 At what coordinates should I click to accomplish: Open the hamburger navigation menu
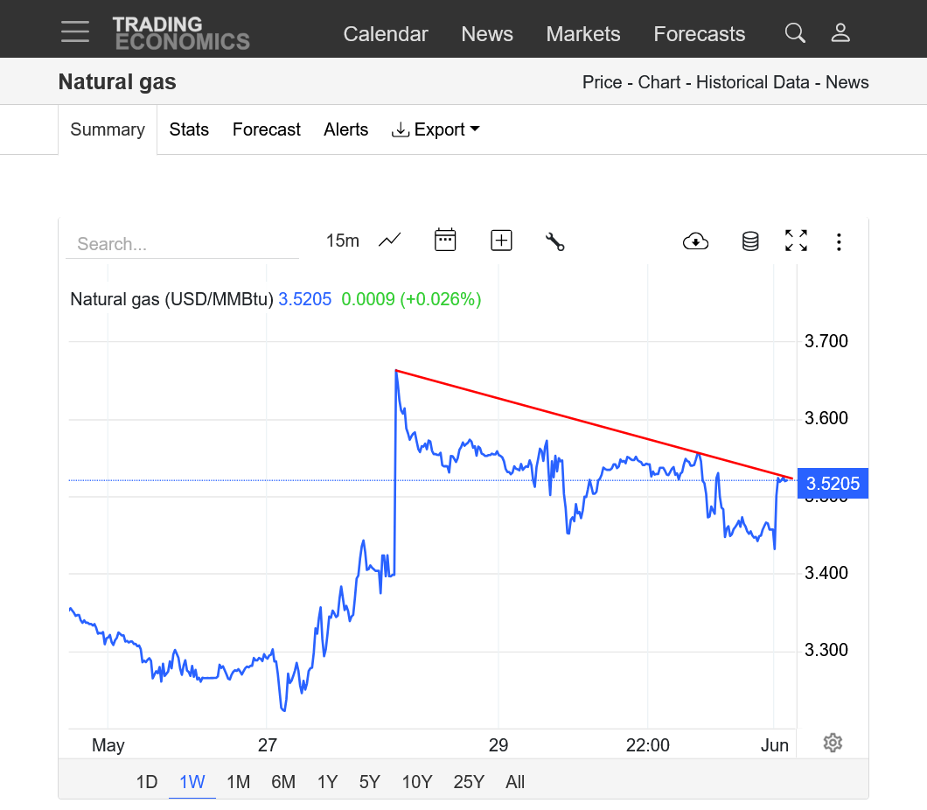75,32
